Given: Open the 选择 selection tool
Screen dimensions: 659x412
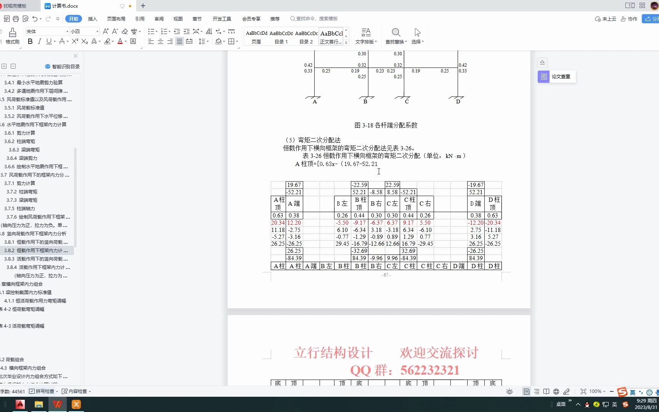Looking at the screenshot, I should click(x=418, y=36).
